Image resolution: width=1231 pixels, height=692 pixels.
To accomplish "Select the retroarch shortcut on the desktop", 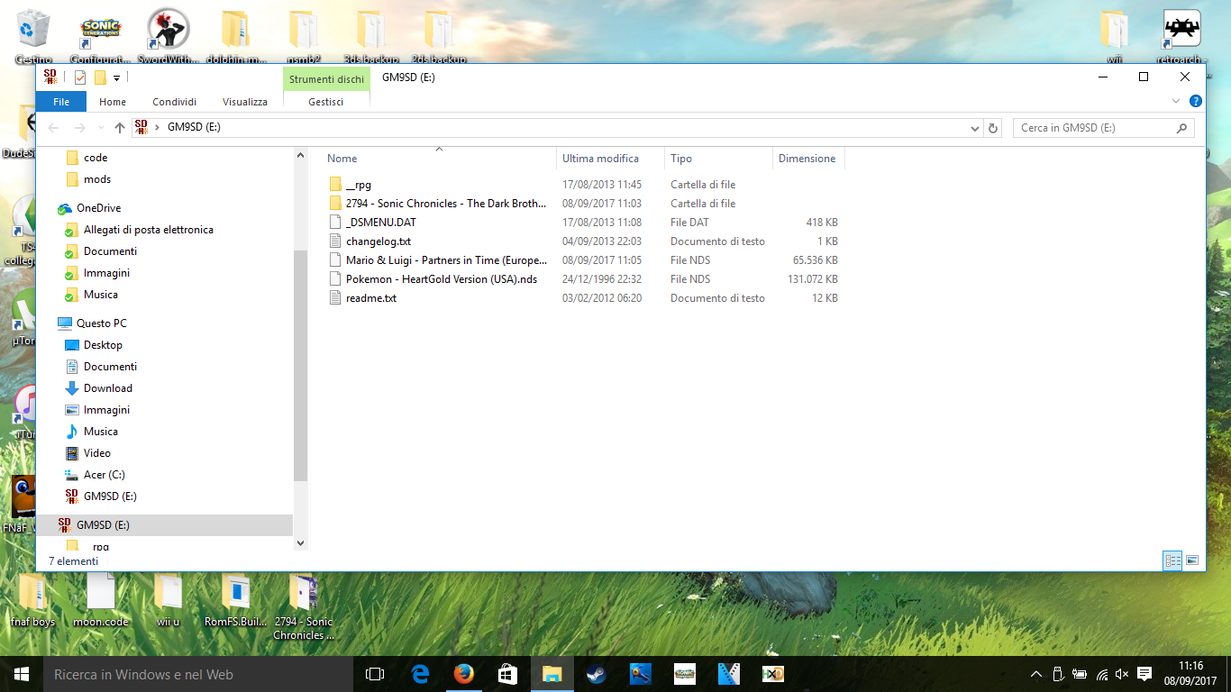I will click(x=1182, y=36).
